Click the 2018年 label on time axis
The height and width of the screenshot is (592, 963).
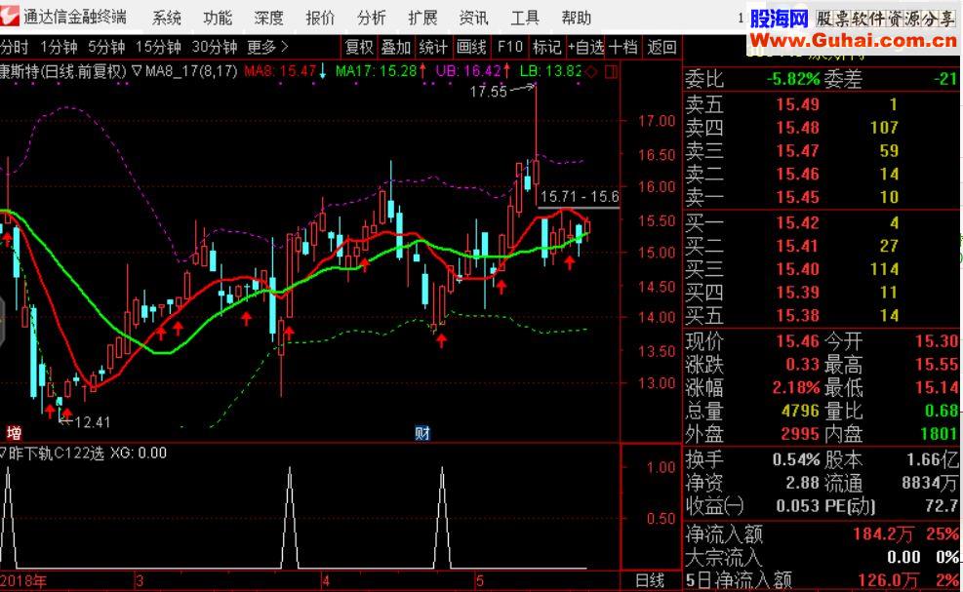click(x=23, y=580)
